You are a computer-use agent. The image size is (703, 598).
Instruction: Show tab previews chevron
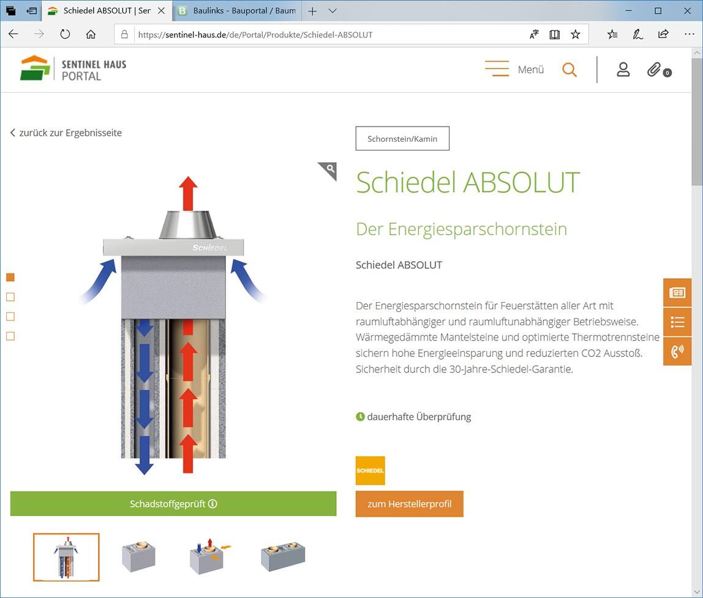point(333,11)
